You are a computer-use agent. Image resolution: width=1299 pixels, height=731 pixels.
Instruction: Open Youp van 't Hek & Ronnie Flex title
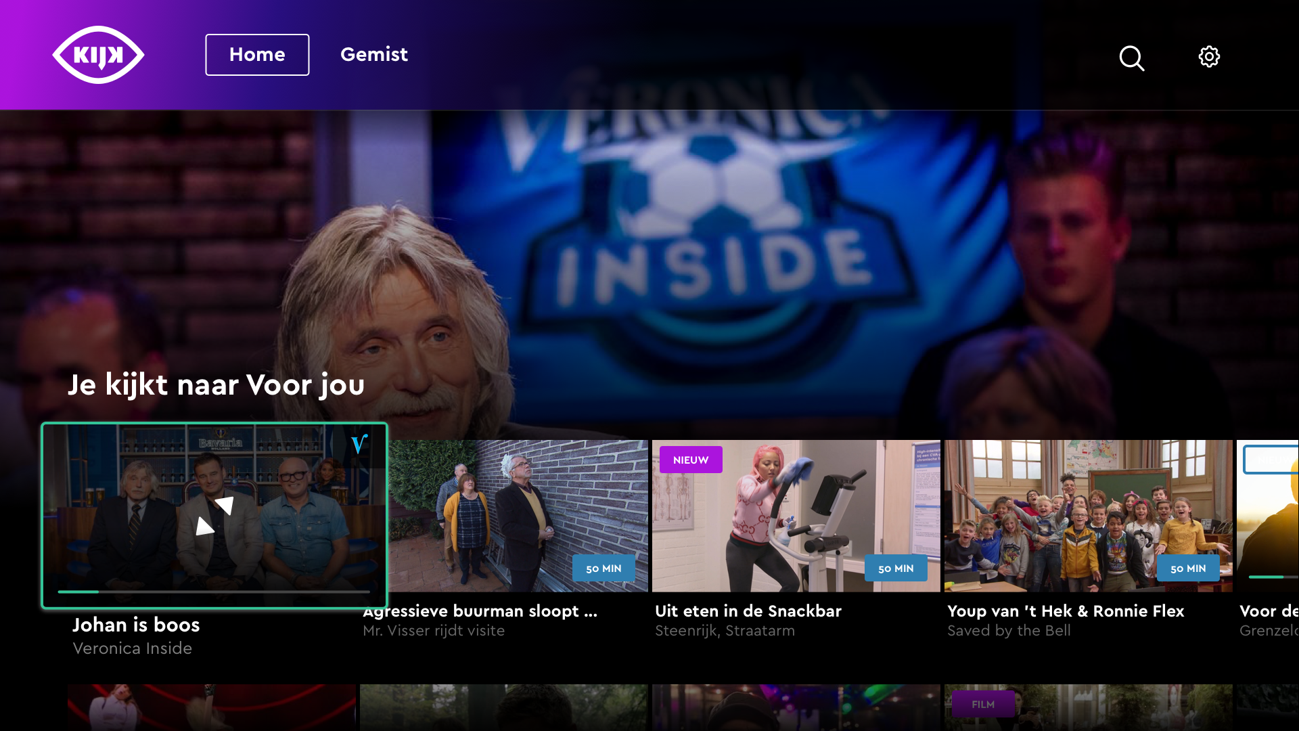(1066, 611)
